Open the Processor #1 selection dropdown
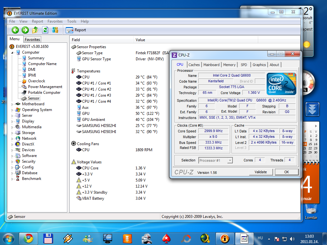Screen dimensions: 327x245 click(x=216, y=160)
